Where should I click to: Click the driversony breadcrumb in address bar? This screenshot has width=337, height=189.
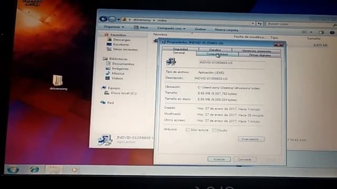142,20
